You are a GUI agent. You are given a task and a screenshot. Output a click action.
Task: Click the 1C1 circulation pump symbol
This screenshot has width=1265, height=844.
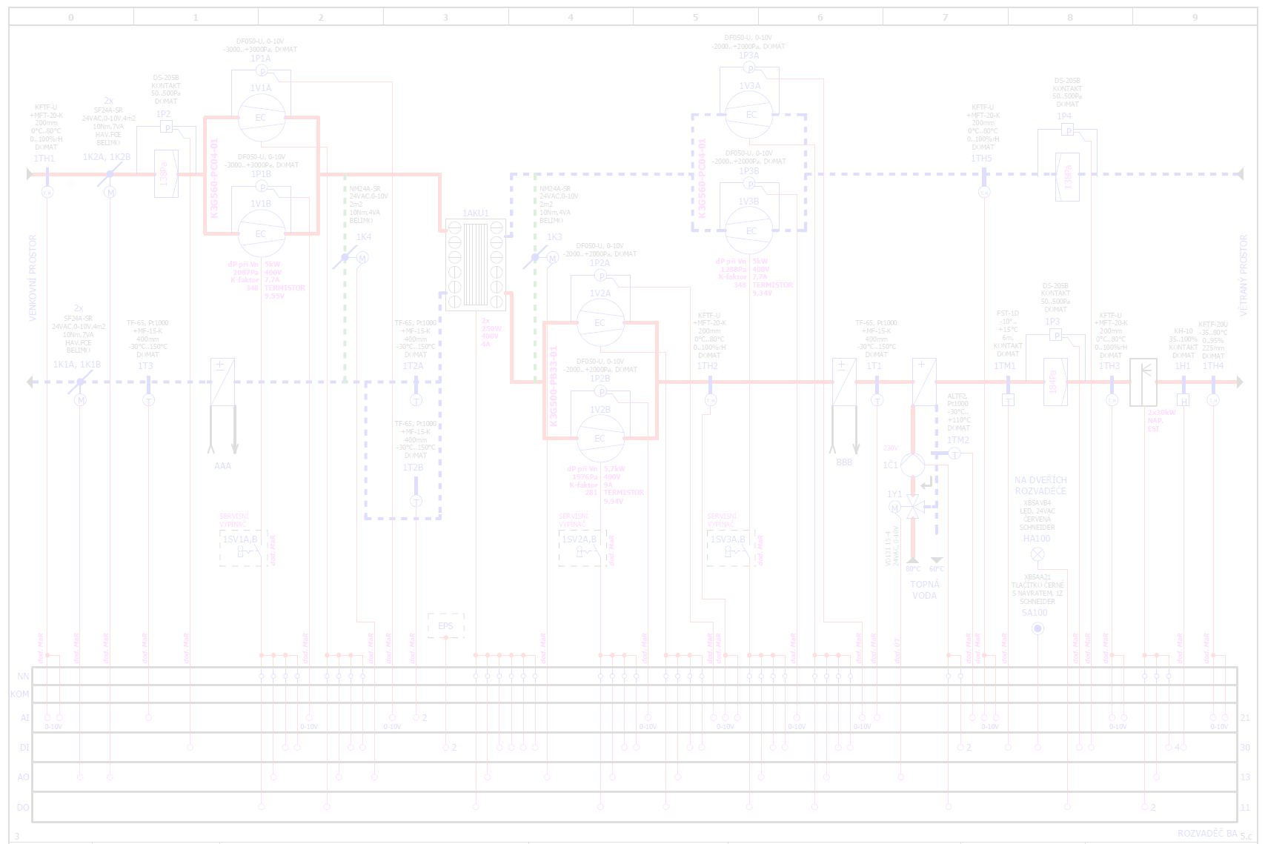[x=913, y=465]
